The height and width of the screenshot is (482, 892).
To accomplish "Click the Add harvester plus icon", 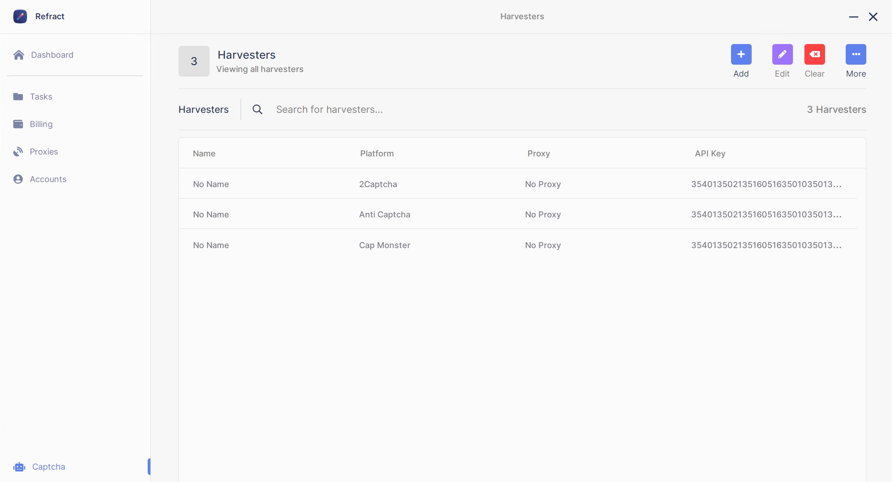I will tap(741, 55).
